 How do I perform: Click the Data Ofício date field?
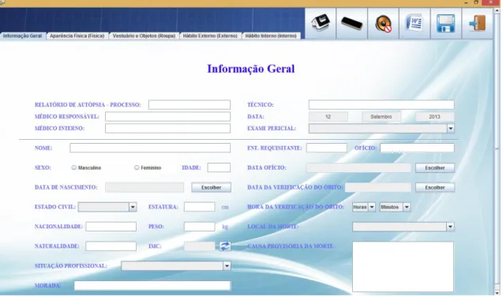[359, 167]
